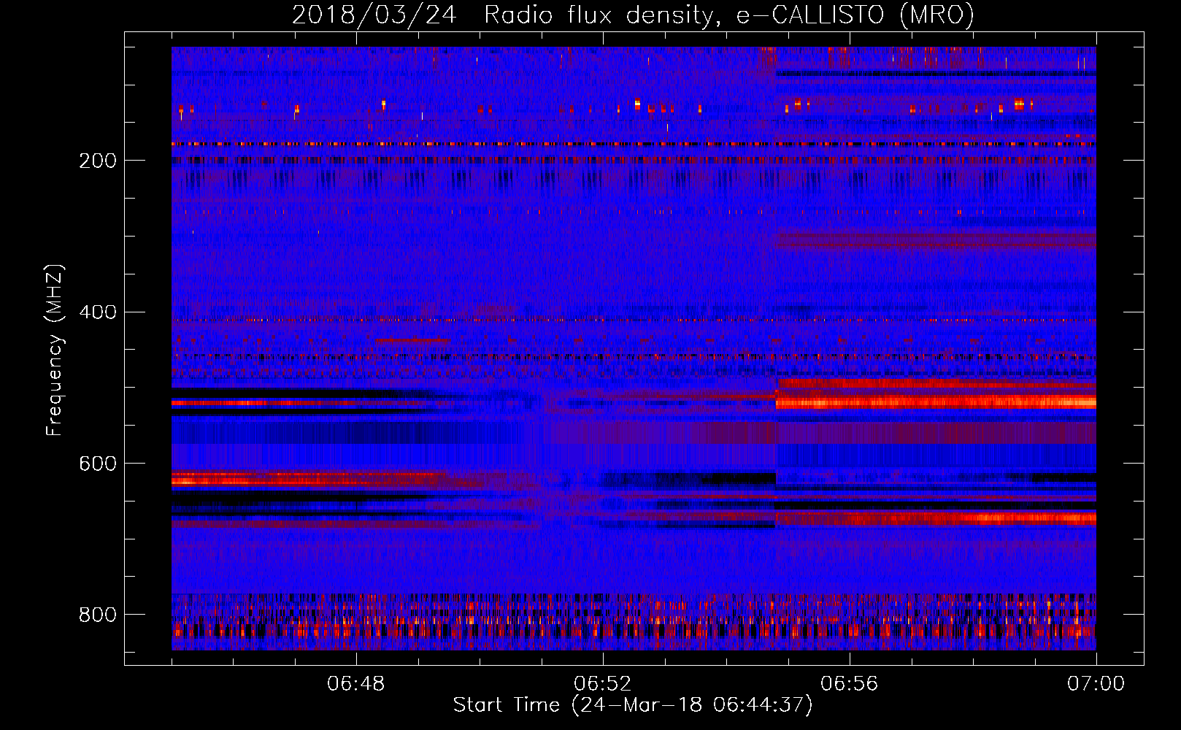Click the 800 frequency tick label
Screen dimensions: 1181x730
[x=98, y=615]
